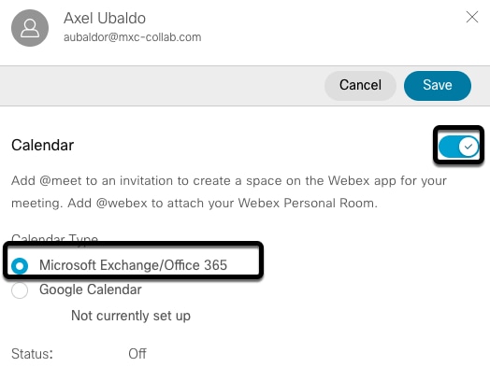
Task: Click the checkmark knob on Calendar toggle
Action: (x=468, y=147)
